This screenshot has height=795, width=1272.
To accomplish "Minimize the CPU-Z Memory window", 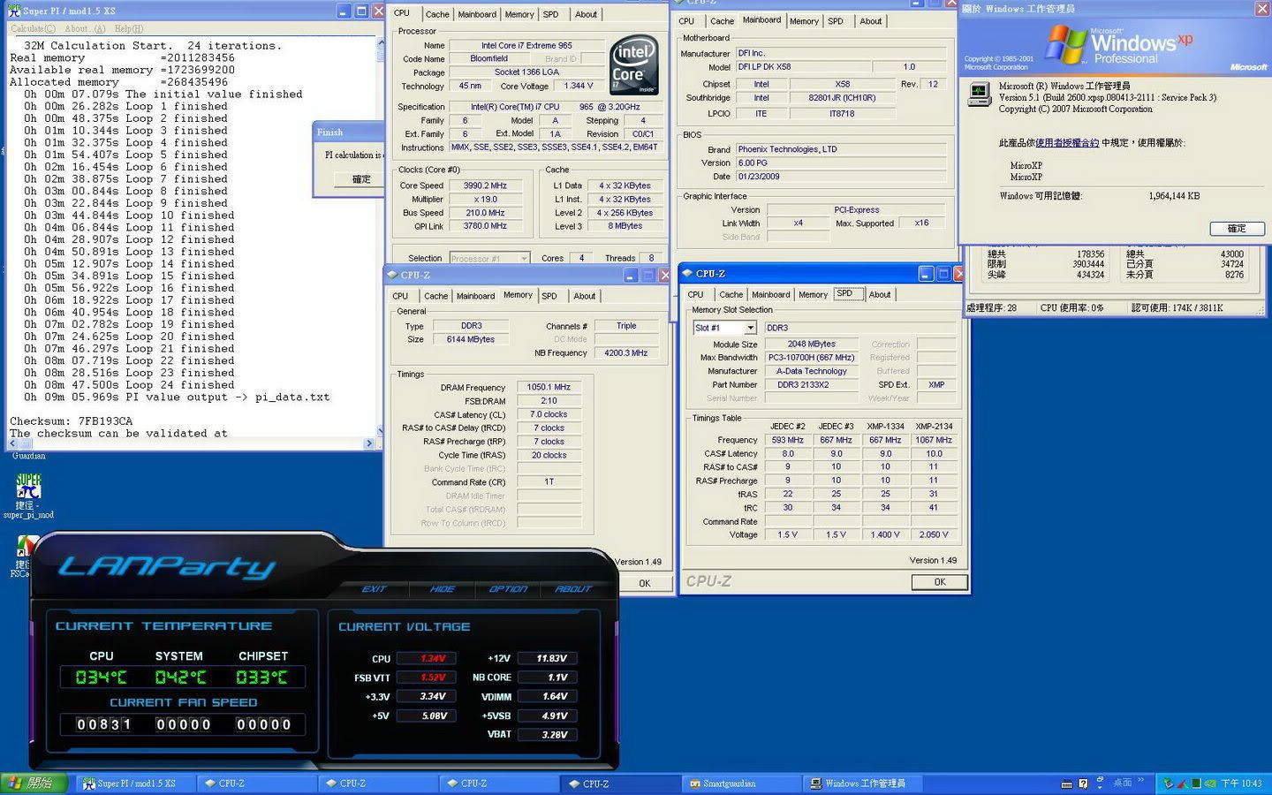I will tap(630, 276).
